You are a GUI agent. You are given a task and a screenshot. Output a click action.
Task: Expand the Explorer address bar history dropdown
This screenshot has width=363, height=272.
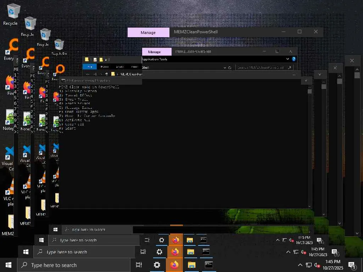point(224,68)
